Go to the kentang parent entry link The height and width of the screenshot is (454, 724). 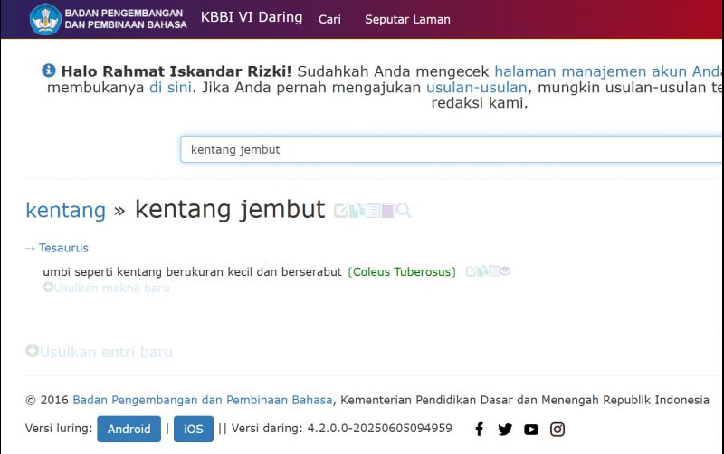(x=65, y=211)
